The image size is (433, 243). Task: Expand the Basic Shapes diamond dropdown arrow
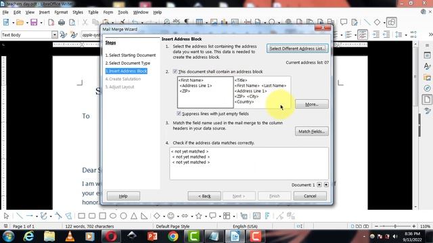(164, 216)
